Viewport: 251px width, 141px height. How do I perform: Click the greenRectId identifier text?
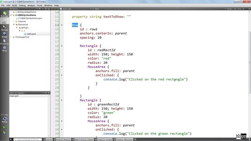pos(108,105)
